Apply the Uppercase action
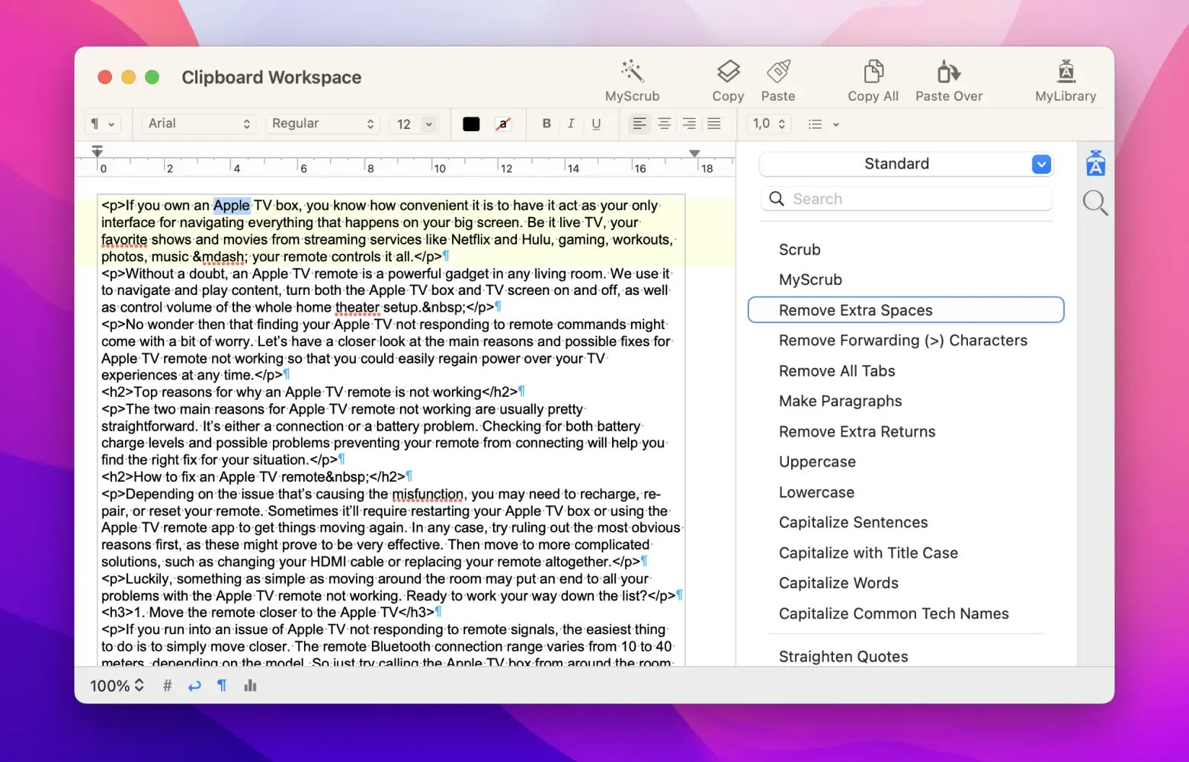Screen dimensions: 1189x762 coord(817,462)
